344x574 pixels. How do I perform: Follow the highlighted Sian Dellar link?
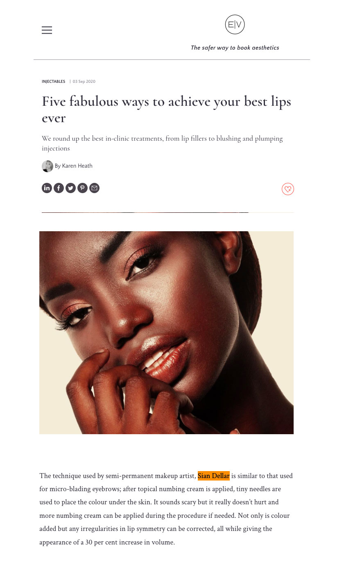point(213,476)
